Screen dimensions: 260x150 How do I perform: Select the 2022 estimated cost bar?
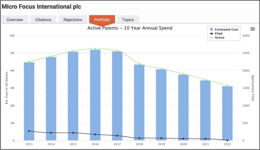pos(227,113)
